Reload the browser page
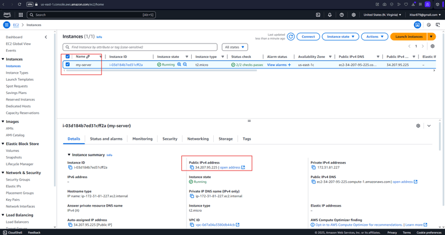 click(x=19, y=4)
